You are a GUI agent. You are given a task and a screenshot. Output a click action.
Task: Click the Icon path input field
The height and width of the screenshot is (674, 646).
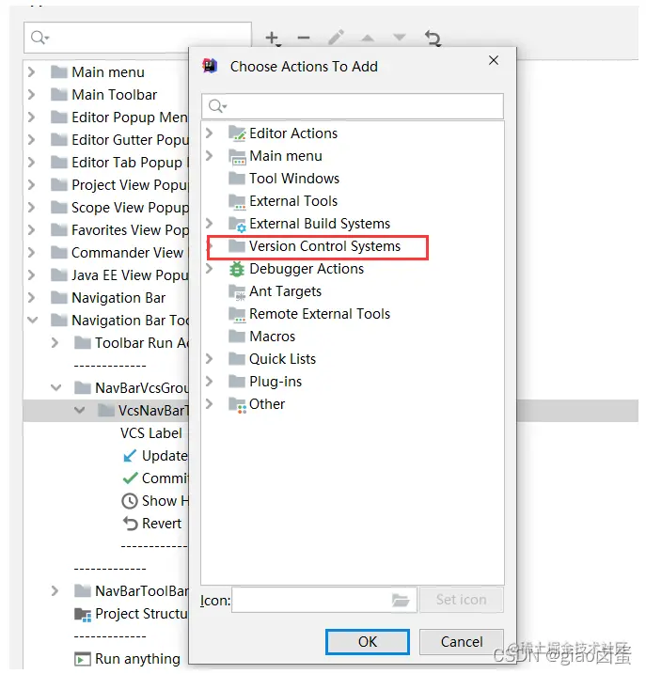click(x=323, y=600)
